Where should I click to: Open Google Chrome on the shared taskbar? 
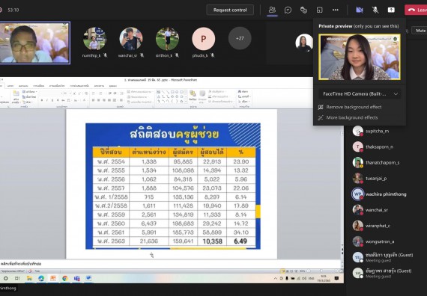[x=65, y=278]
